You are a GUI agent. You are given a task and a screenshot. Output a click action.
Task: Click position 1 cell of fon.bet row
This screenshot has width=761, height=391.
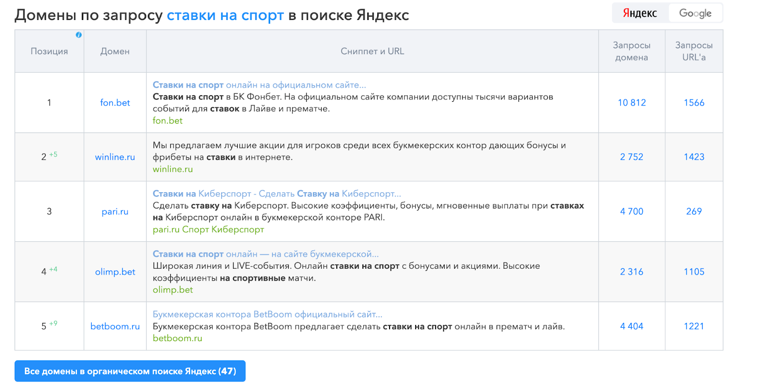pyautogui.click(x=49, y=103)
